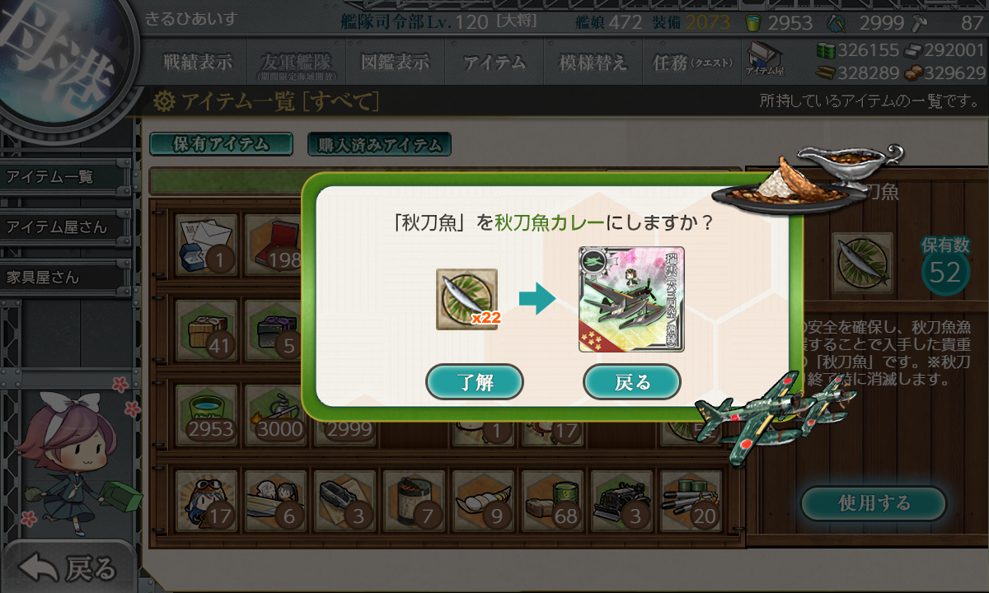Open 戦績表示 menu
Image resolution: width=989 pixels, height=593 pixels.
click(197, 62)
